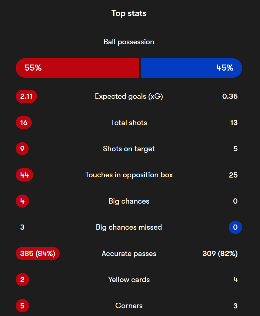Click the red 9 shots on target badge
The height and width of the screenshot is (316, 260).
click(x=22, y=149)
